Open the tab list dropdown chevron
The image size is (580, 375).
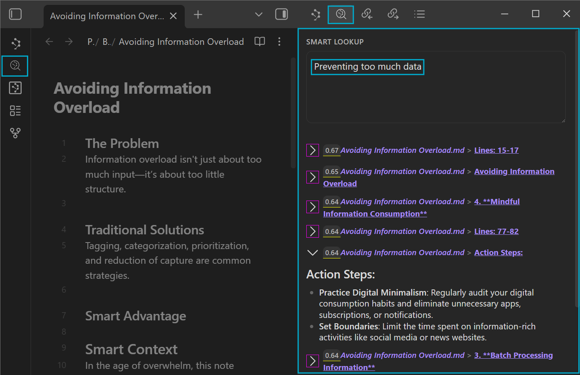pos(259,15)
